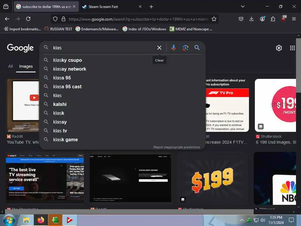Select the plain 'klas' suggestion
This screenshot has height=226, width=301.
(122, 96)
